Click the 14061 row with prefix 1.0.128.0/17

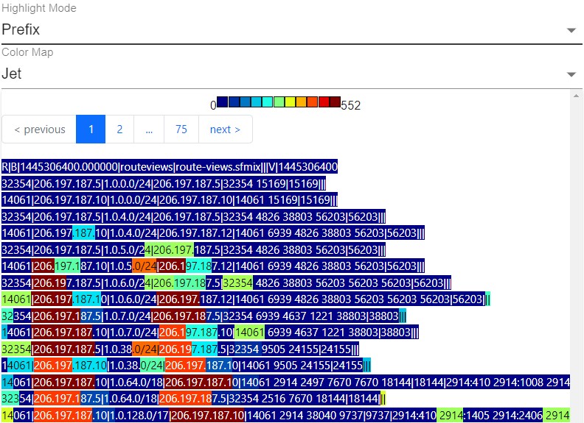click(x=285, y=415)
